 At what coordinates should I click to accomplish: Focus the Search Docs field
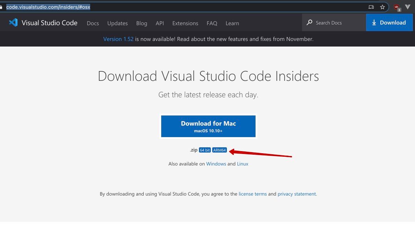tap(334, 22)
